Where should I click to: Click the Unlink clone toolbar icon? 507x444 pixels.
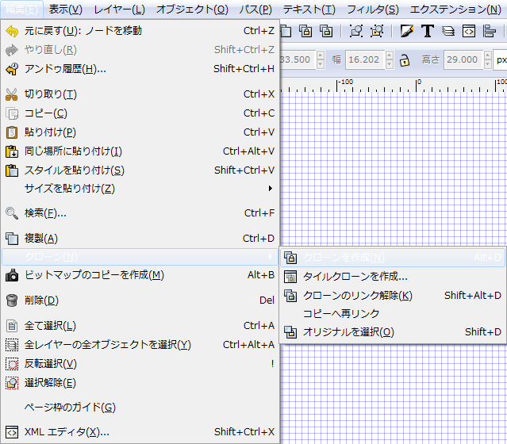pos(325,31)
